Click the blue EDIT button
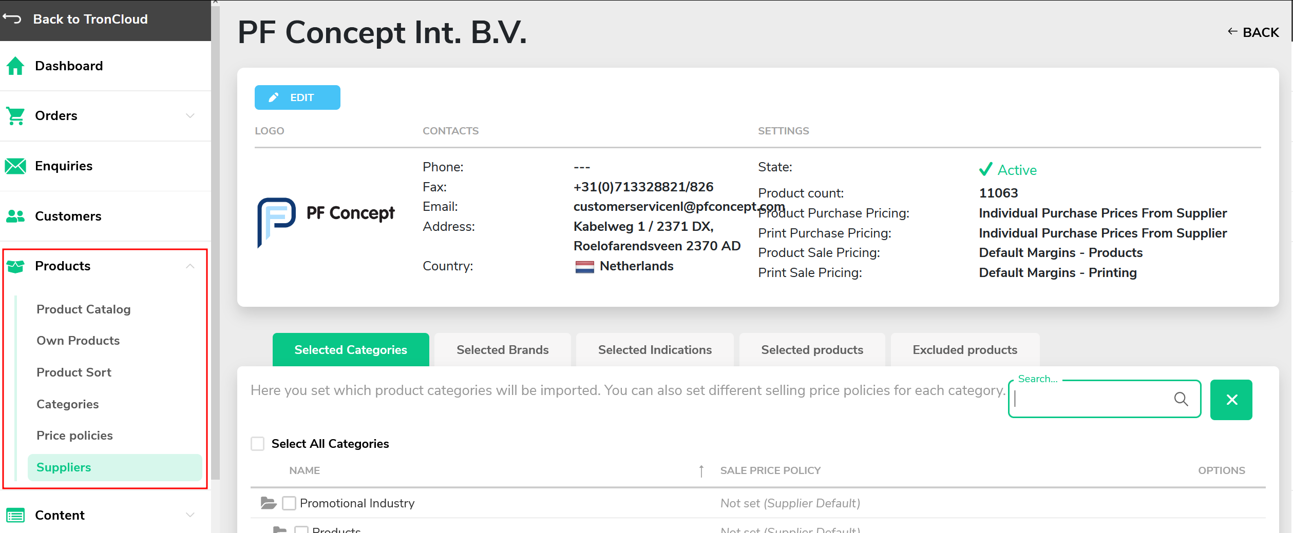The height and width of the screenshot is (533, 1293). click(297, 97)
